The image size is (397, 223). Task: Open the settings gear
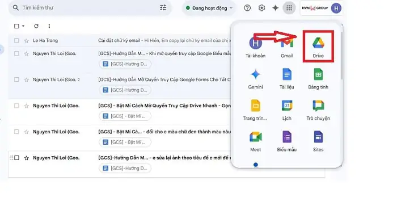(262, 8)
